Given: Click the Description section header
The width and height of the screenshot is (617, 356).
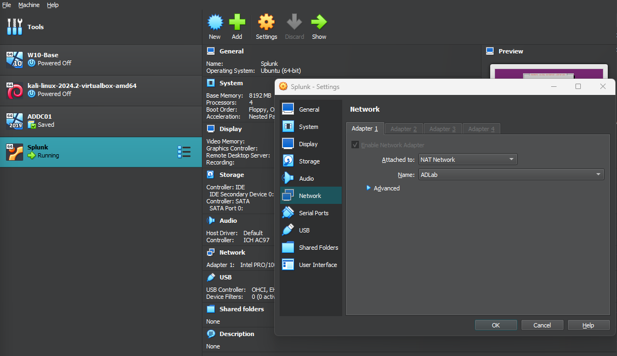Looking at the screenshot, I should click(x=237, y=334).
